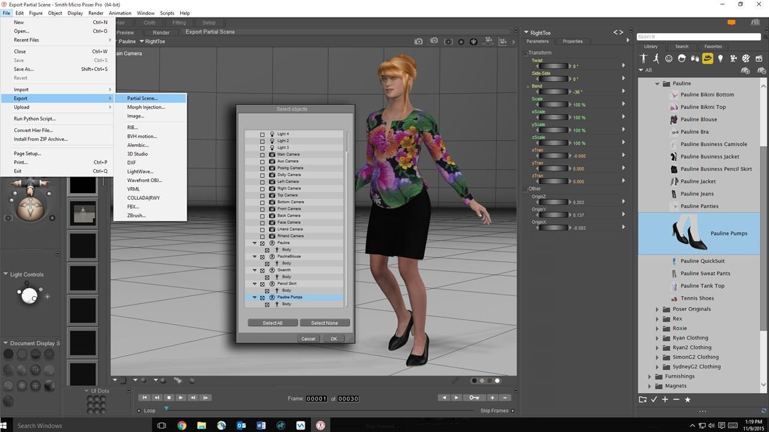Click the remove keyframe minus button

505,397
